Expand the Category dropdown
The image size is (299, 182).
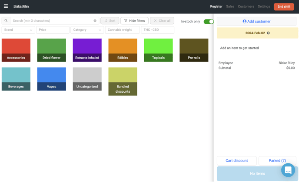[87, 30]
